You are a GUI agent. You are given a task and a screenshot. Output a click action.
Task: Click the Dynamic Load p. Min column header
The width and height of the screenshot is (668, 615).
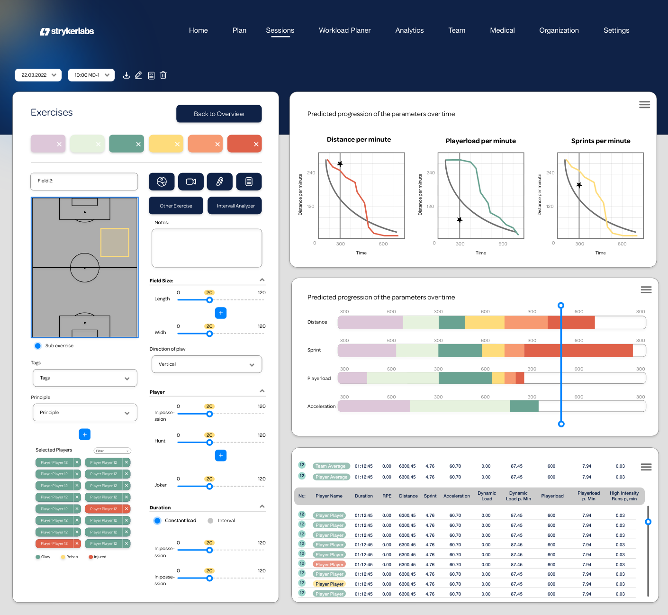(518, 496)
